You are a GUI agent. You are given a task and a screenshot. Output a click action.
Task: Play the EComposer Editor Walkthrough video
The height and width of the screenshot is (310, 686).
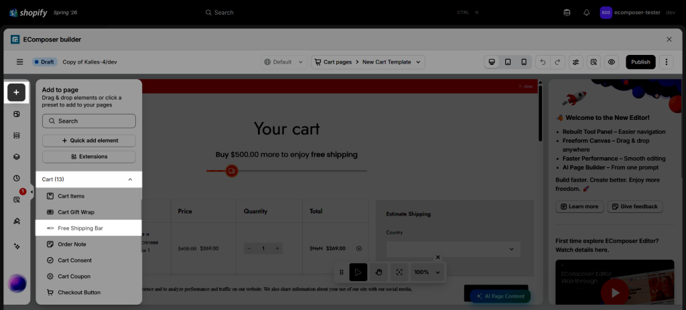click(615, 292)
